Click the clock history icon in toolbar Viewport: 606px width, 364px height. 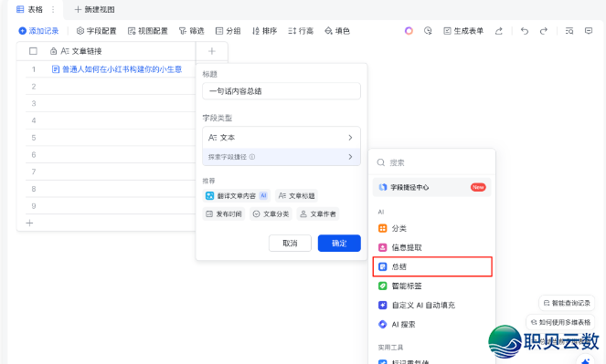[428, 31]
